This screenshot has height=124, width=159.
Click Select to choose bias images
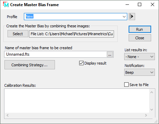18,34
